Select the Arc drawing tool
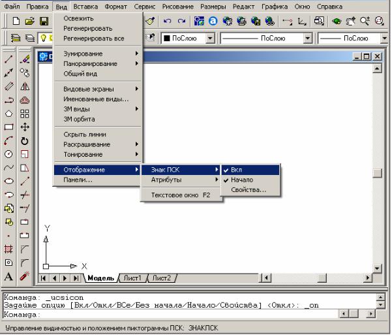Screen dimensions: 392x335 8,140
